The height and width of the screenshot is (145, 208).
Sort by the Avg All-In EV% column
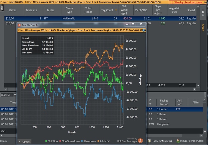coord(175,10)
